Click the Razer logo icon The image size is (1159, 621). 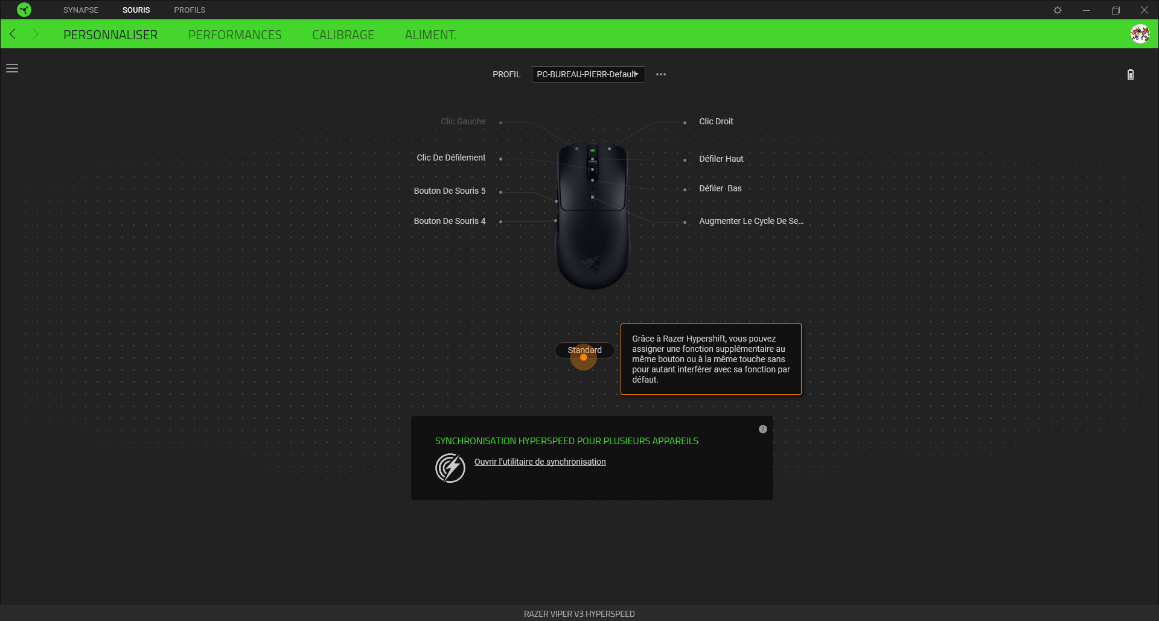click(x=24, y=10)
